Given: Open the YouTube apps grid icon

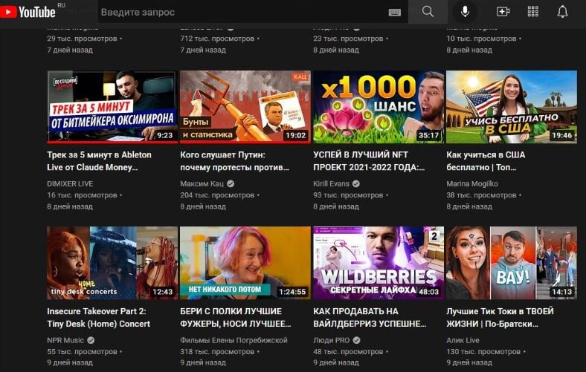Looking at the screenshot, I should tap(533, 12).
